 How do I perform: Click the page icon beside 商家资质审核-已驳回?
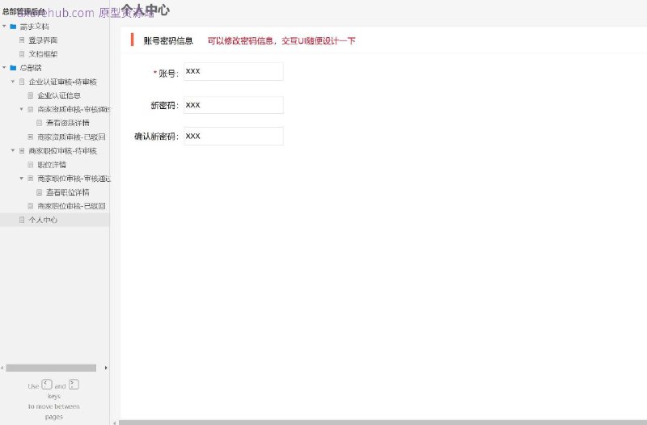coord(31,137)
